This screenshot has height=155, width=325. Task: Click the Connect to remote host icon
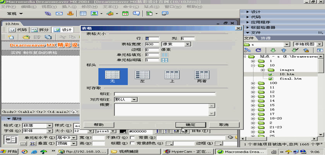(247, 50)
